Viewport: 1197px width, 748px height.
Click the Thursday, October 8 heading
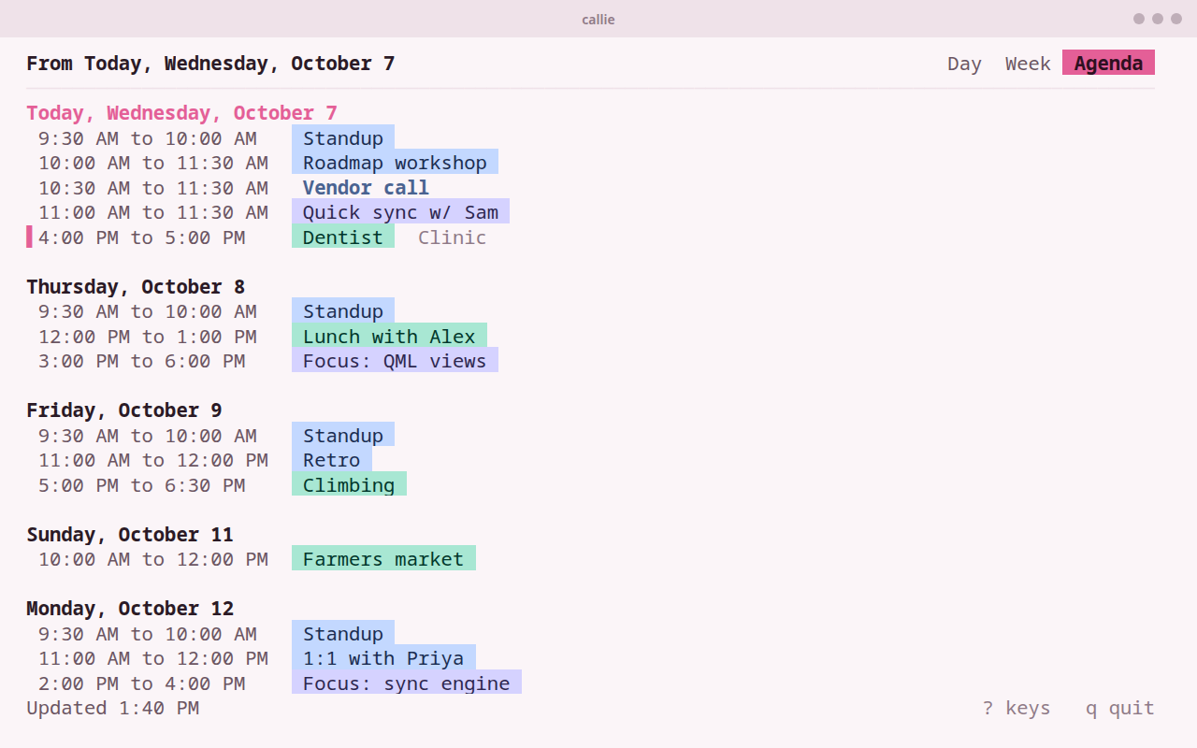(136, 287)
